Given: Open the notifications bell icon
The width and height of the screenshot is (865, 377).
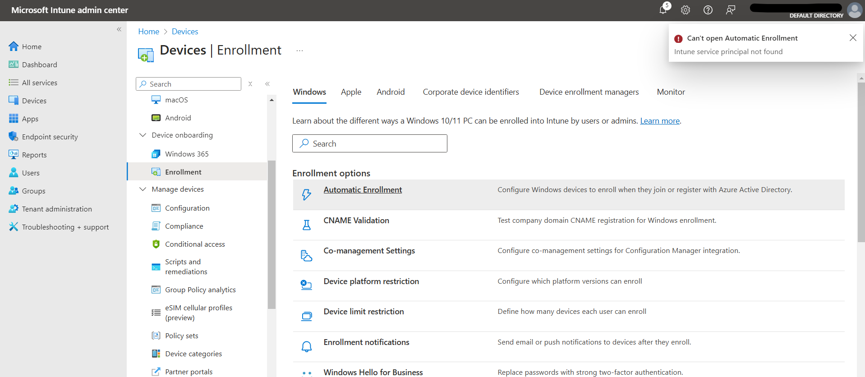Looking at the screenshot, I should pyautogui.click(x=663, y=10).
